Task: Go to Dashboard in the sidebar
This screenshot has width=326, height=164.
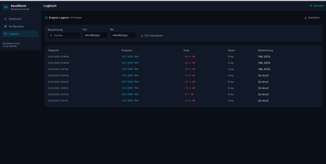Action: (x=15, y=19)
